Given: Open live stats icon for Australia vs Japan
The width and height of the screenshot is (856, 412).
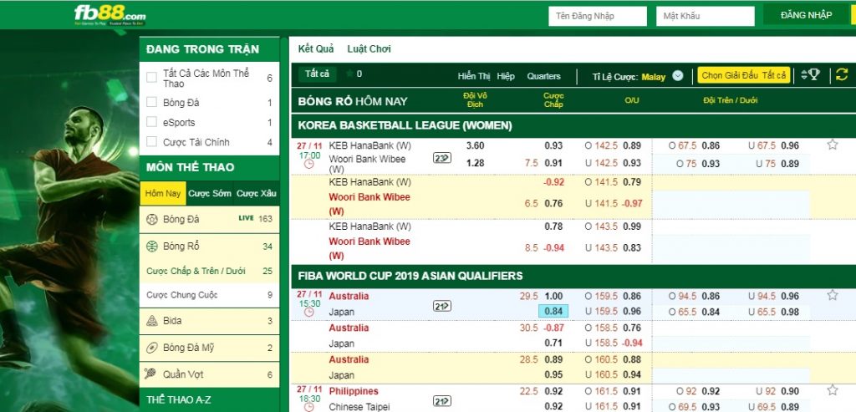Looking at the screenshot, I should point(441,306).
